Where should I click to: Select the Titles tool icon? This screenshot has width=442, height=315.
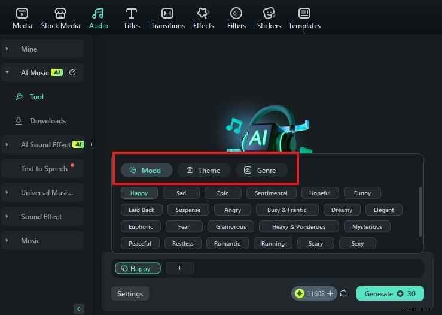132,13
